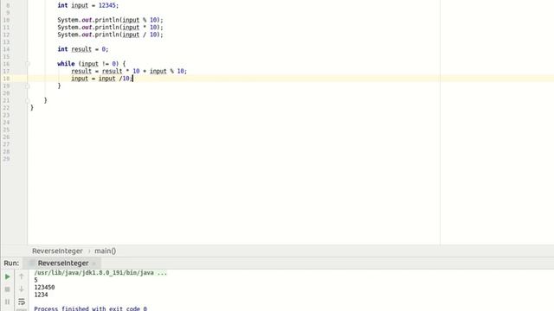The image size is (554, 311).
Task: Click the 'Run:' tool window label
Action: coord(11,263)
